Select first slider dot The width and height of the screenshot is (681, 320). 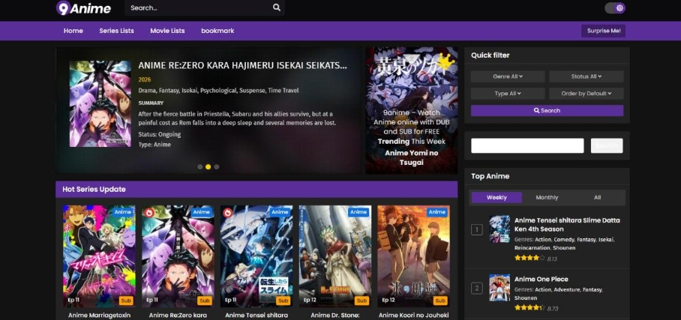[199, 166]
